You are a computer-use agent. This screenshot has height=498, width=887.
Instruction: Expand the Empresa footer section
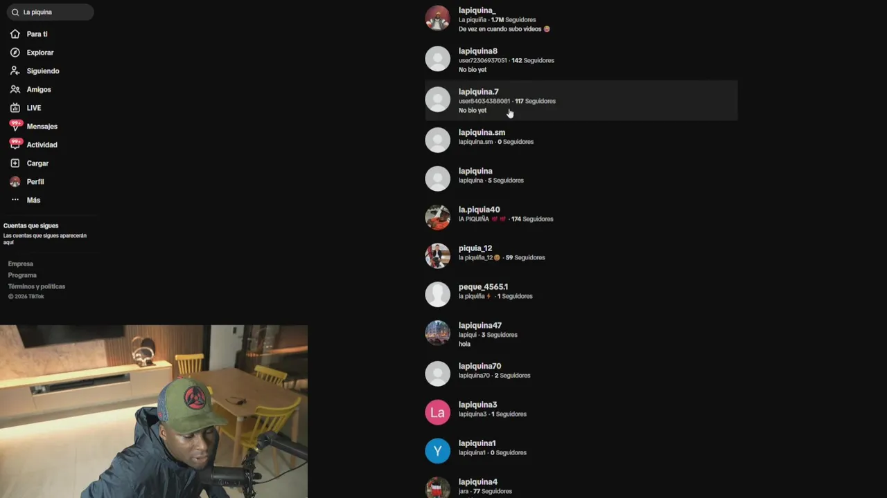[21, 264]
